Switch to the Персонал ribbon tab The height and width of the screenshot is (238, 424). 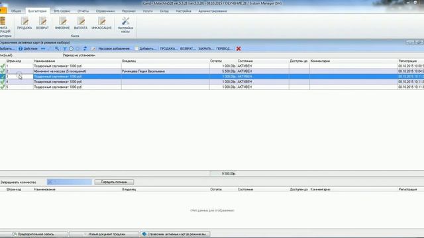[x=129, y=11]
